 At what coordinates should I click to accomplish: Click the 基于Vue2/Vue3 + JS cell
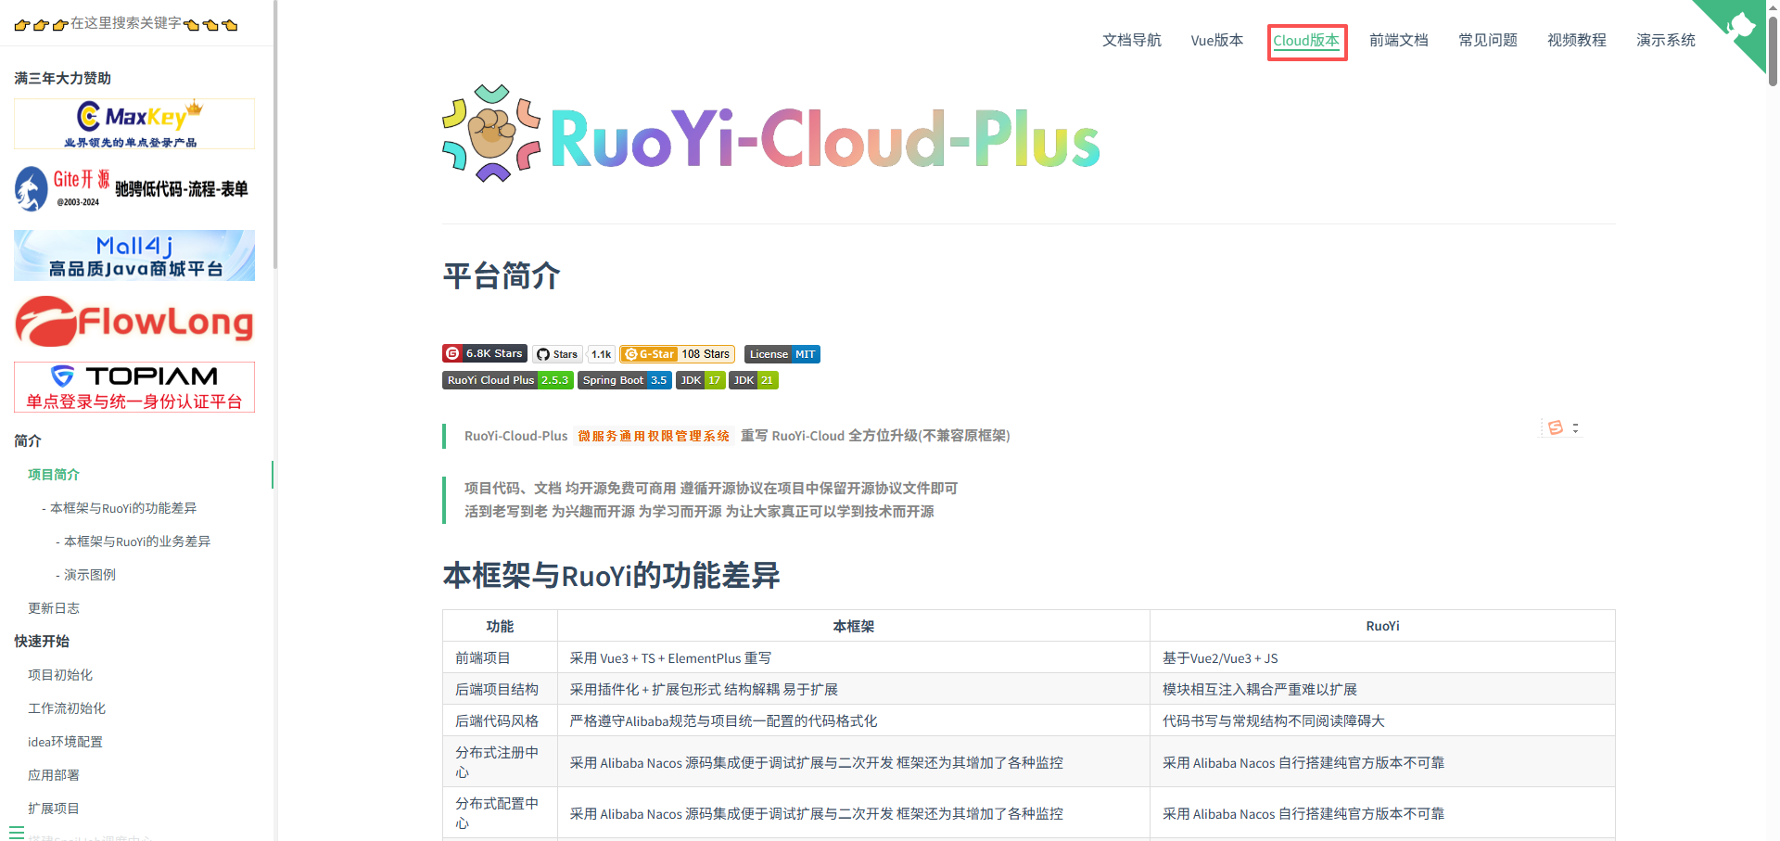pos(1382,657)
